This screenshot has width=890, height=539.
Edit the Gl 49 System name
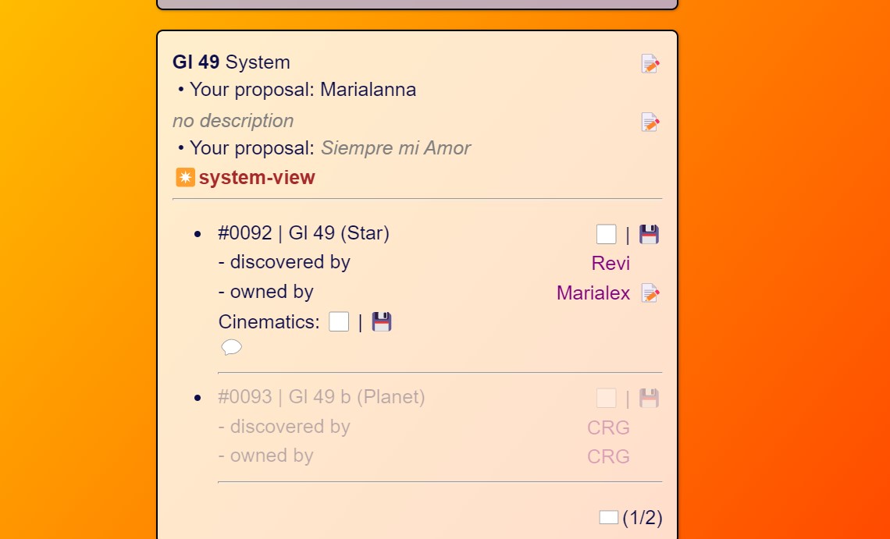pyautogui.click(x=650, y=64)
